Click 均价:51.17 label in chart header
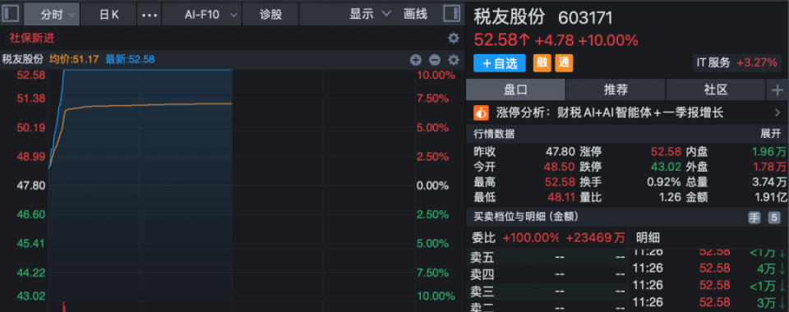 click(x=73, y=60)
